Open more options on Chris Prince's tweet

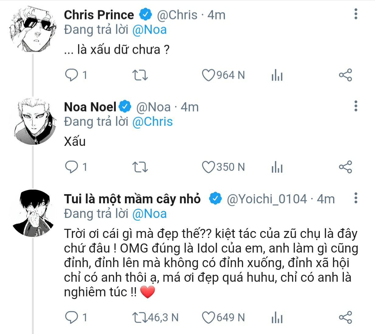[x=356, y=14]
